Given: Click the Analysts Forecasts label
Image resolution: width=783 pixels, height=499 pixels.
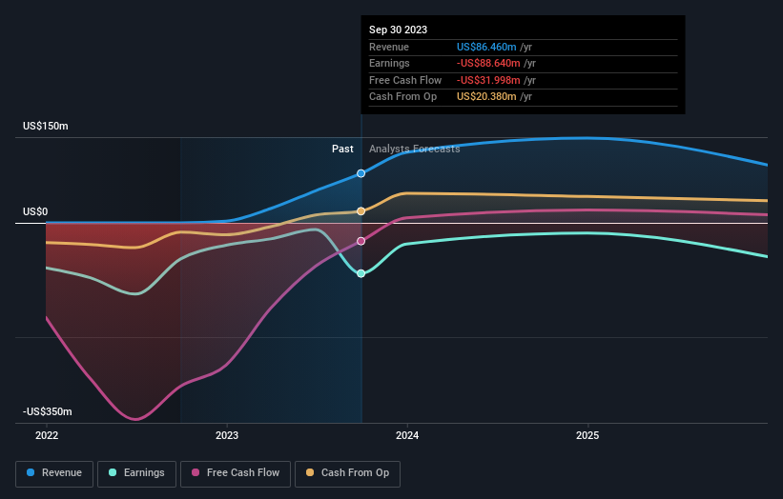Looking at the screenshot, I should tap(415, 150).
